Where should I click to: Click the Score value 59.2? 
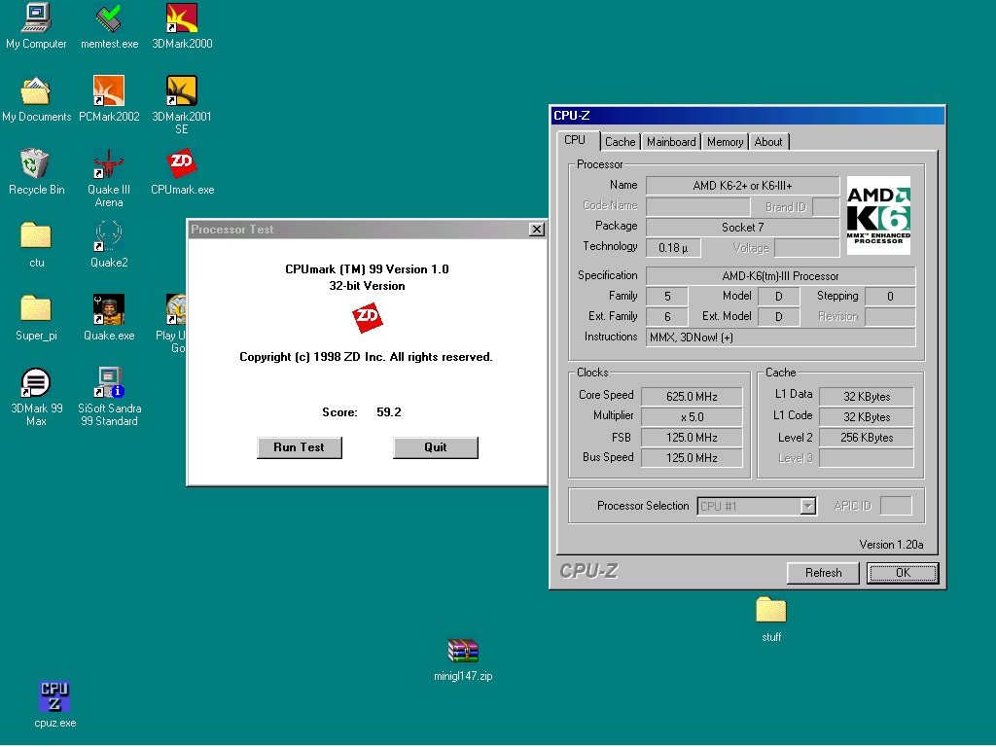click(389, 412)
